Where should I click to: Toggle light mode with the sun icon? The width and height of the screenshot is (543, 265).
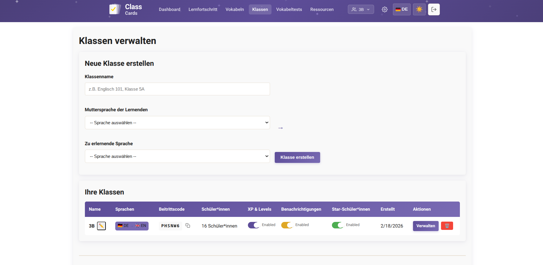419,9
